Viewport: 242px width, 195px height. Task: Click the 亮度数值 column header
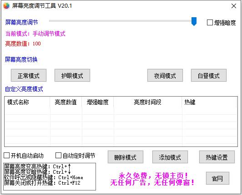66,102
